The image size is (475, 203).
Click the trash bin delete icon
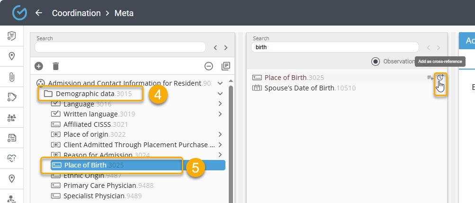click(56, 66)
